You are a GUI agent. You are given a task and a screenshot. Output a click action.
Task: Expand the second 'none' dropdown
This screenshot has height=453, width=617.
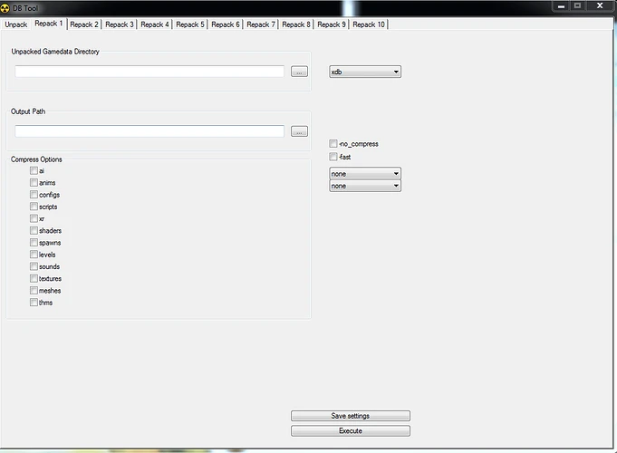tap(364, 186)
